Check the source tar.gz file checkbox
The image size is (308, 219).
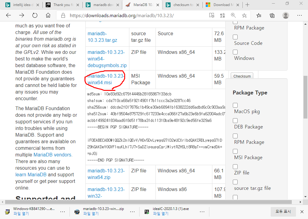(235, 182)
